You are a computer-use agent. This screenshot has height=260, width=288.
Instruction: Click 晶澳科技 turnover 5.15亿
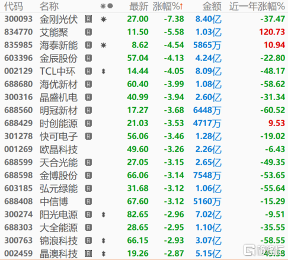(x=209, y=253)
